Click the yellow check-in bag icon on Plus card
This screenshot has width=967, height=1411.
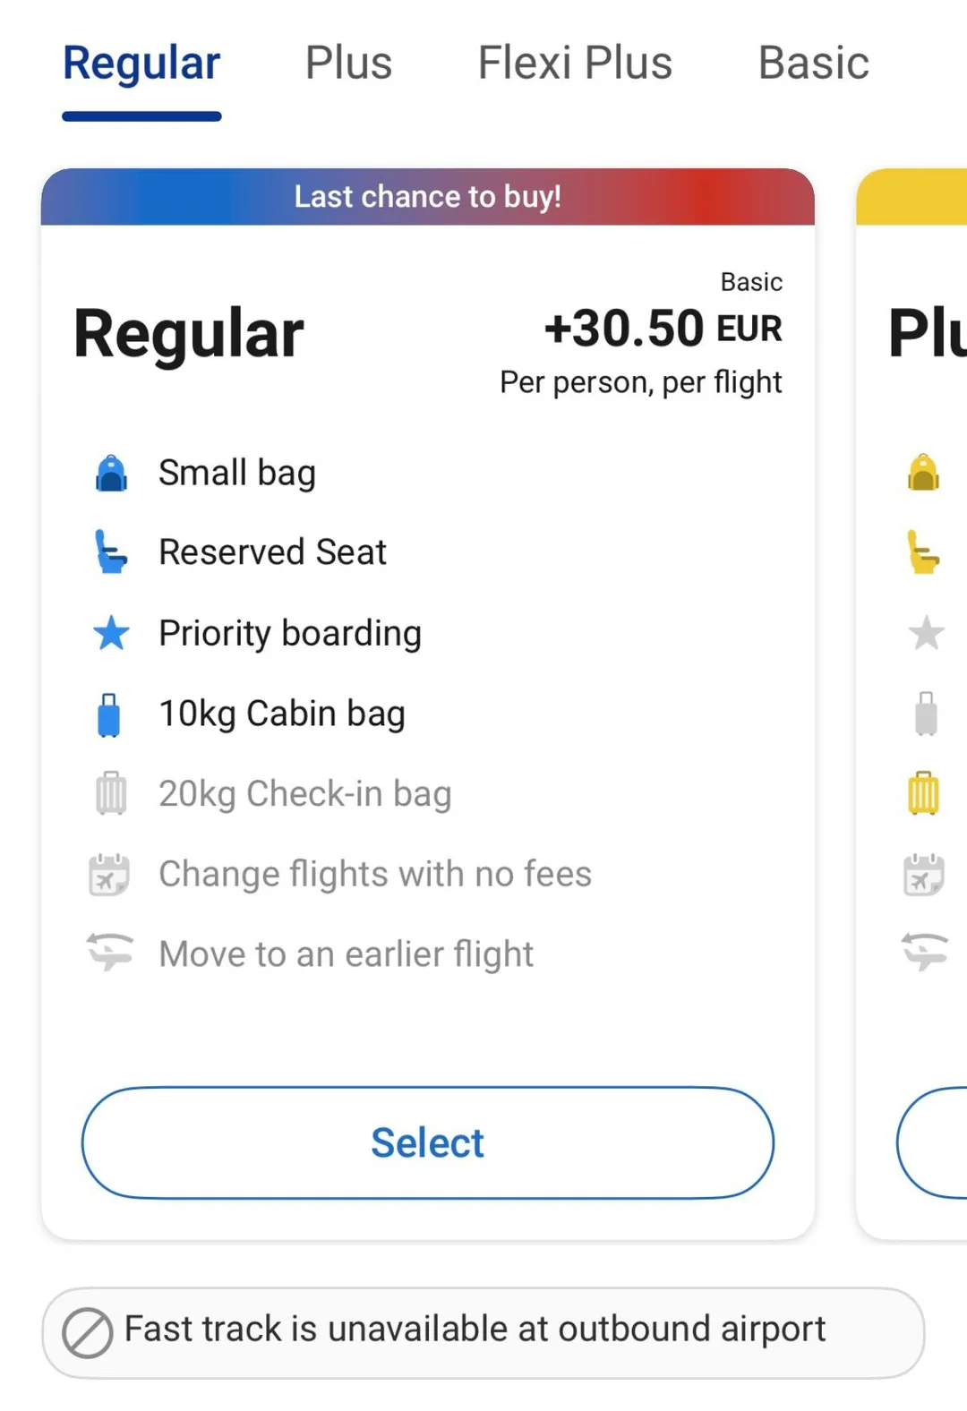click(923, 793)
